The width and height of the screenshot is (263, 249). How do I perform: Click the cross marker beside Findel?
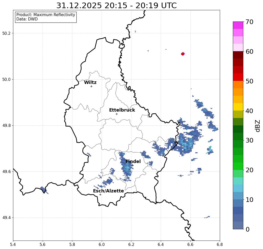[x=133, y=166]
